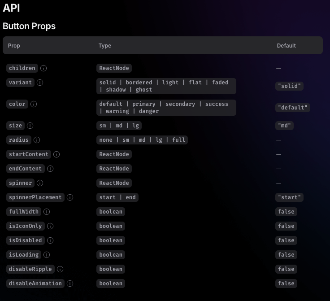Click the Type column header
The width and height of the screenshot is (330, 301).
(105, 46)
